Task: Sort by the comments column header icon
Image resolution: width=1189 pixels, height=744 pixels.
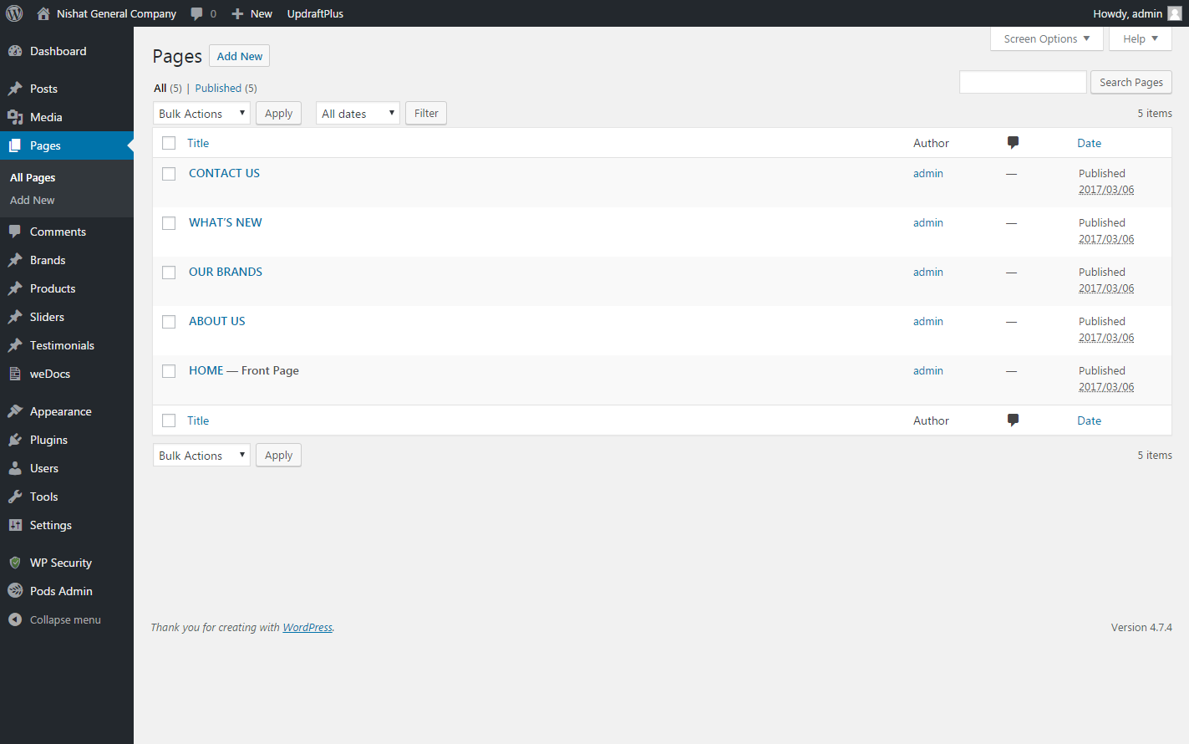Action: [x=1013, y=143]
